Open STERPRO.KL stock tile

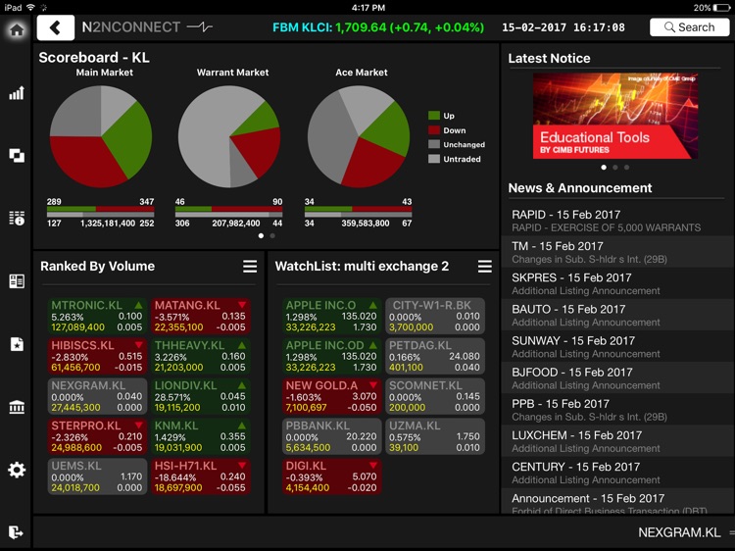(x=97, y=436)
